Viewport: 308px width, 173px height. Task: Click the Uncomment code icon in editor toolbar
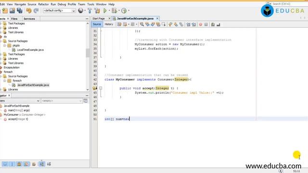pos(218,25)
